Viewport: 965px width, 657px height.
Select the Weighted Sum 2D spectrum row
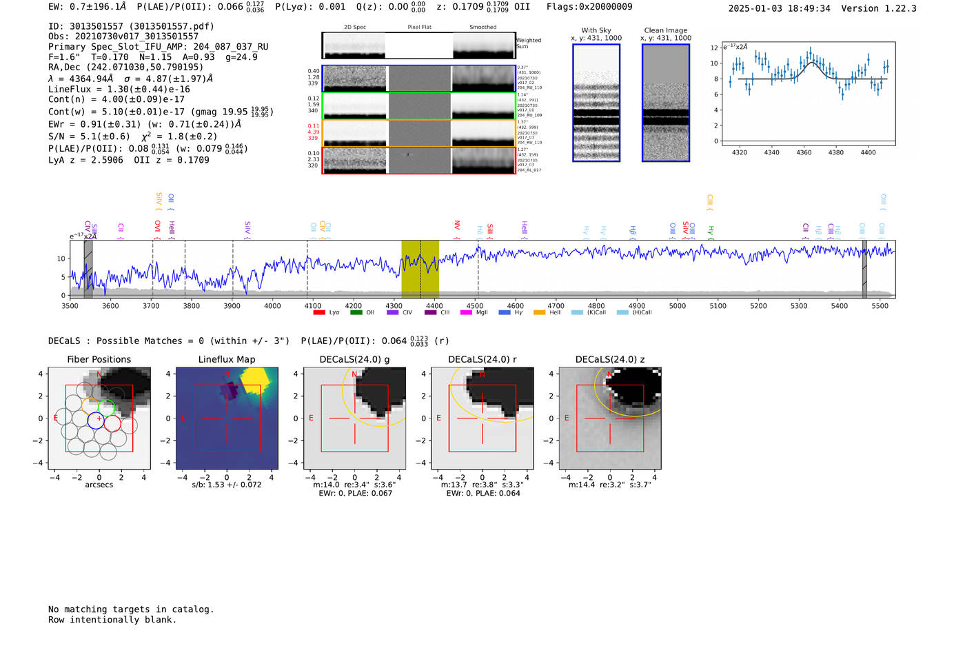(x=418, y=46)
